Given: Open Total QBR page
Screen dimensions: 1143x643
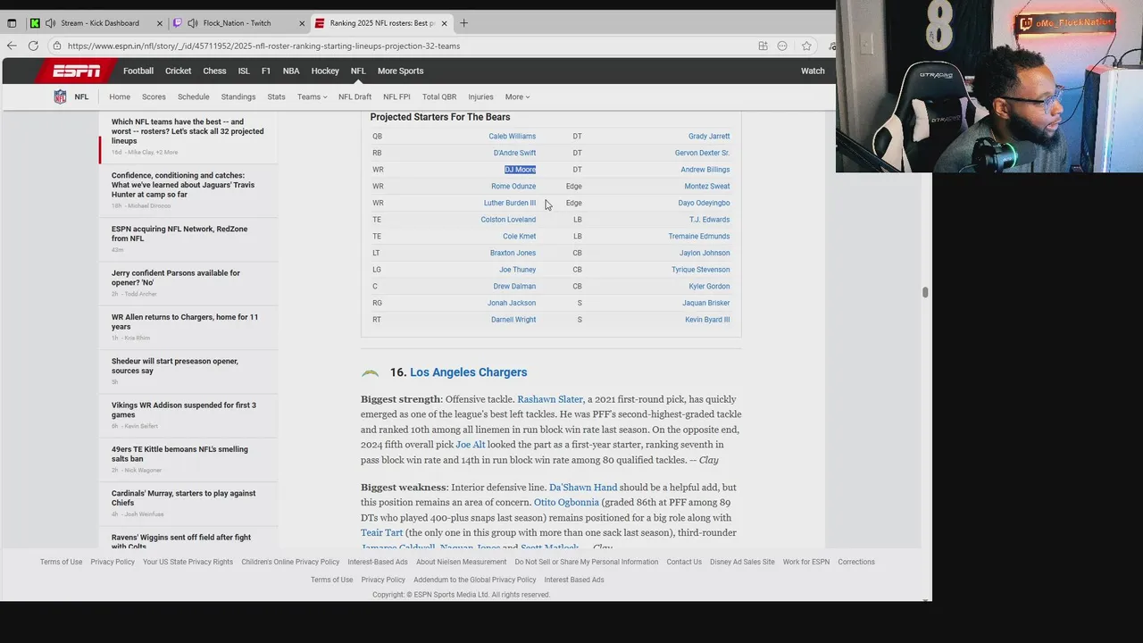Looking at the screenshot, I should 439,96.
